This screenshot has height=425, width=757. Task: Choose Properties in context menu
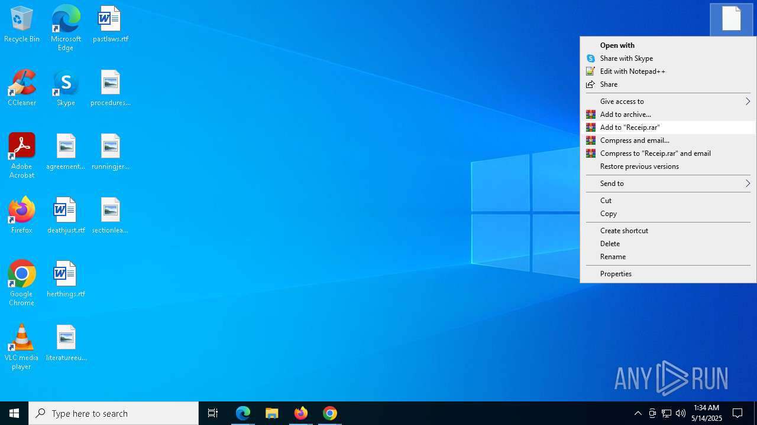(668, 274)
